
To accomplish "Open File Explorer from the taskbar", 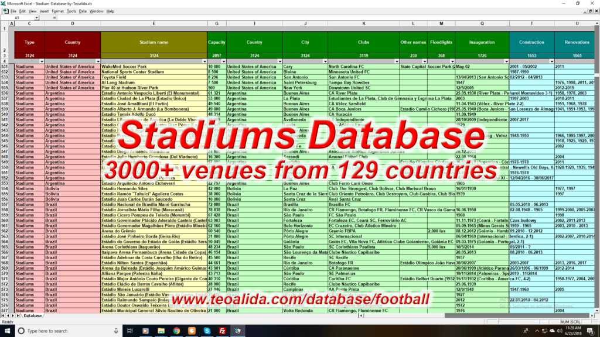I will [x=162, y=331].
